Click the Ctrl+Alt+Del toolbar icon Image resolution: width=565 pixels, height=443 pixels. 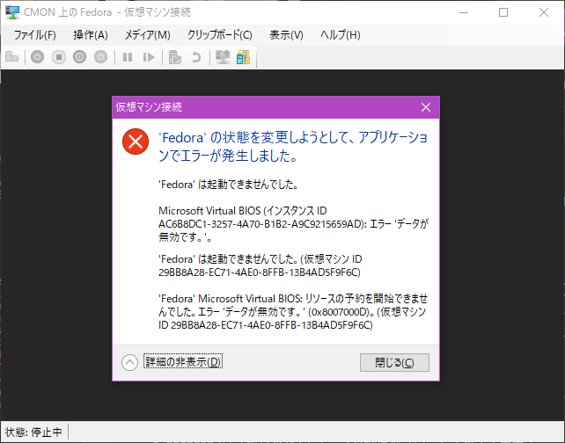[x=12, y=57]
